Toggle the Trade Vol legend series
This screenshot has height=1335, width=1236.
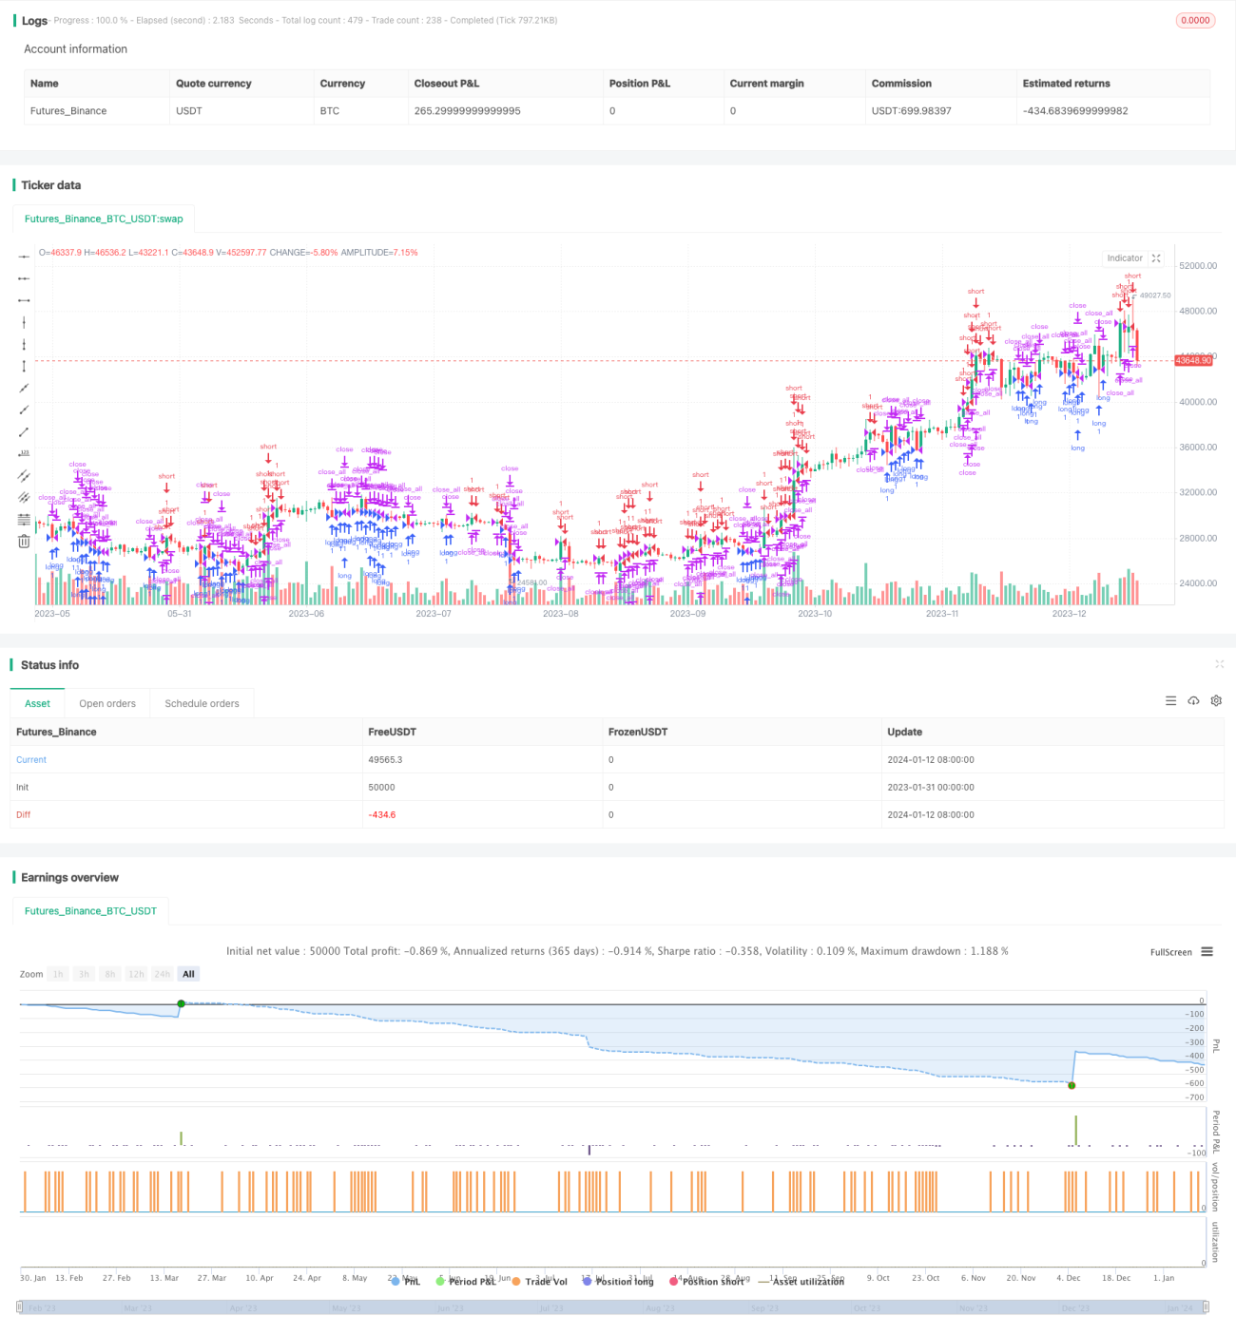(539, 1281)
